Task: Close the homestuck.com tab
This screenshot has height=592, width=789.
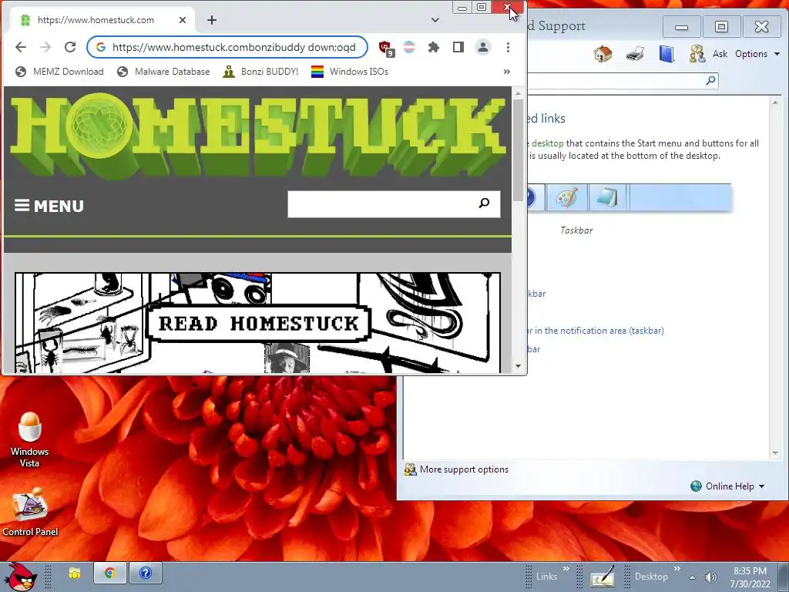Action: click(182, 20)
